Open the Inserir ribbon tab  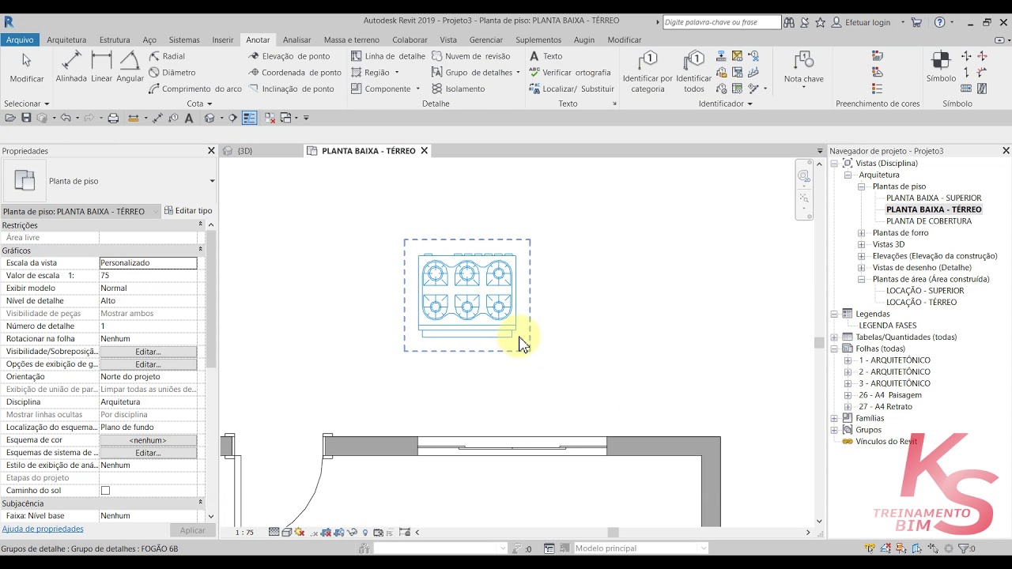tap(223, 40)
